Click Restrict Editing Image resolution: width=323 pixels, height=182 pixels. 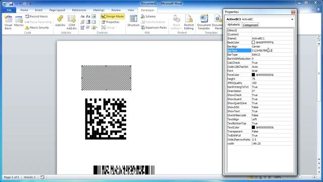(x=189, y=22)
